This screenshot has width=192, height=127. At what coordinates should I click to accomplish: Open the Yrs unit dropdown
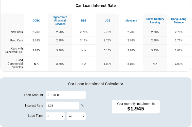pos(76,116)
